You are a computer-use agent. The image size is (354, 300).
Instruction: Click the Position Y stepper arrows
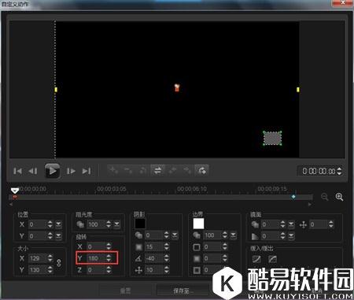pos(50,236)
